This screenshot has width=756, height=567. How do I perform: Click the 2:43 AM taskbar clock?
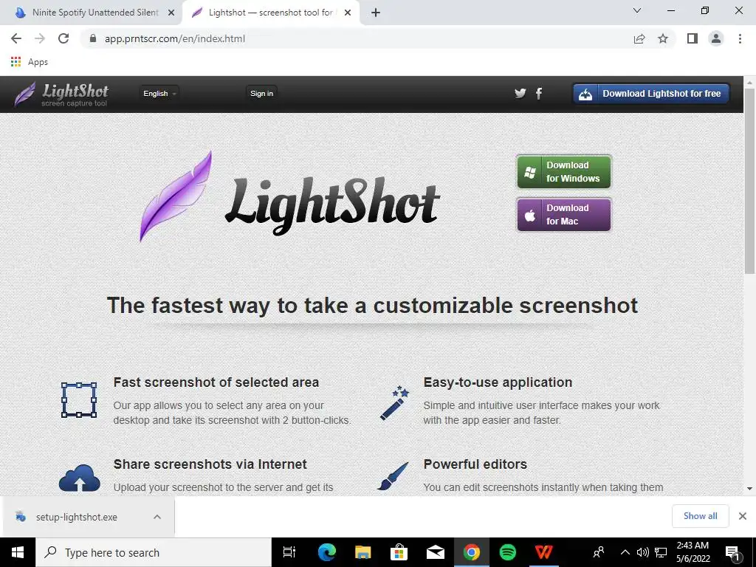[693, 552]
